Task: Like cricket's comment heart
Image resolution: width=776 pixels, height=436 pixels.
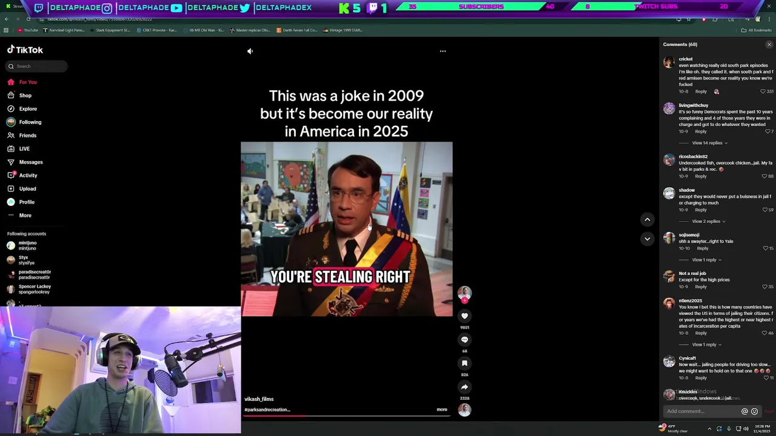Action: (x=763, y=91)
